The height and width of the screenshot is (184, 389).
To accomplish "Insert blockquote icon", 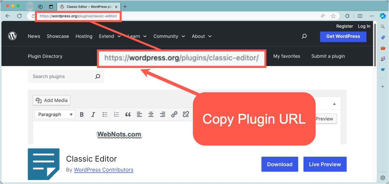I will coord(128,114).
